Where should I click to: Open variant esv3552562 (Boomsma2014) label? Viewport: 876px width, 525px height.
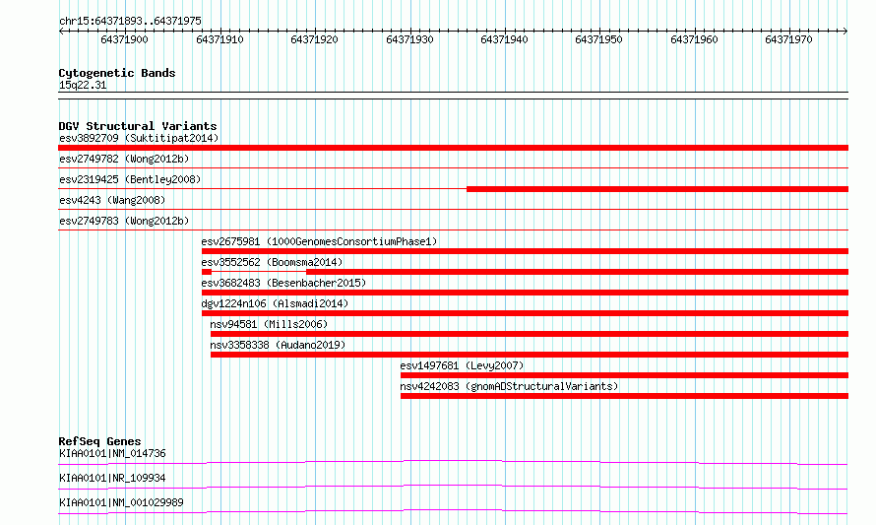click(x=272, y=262)
